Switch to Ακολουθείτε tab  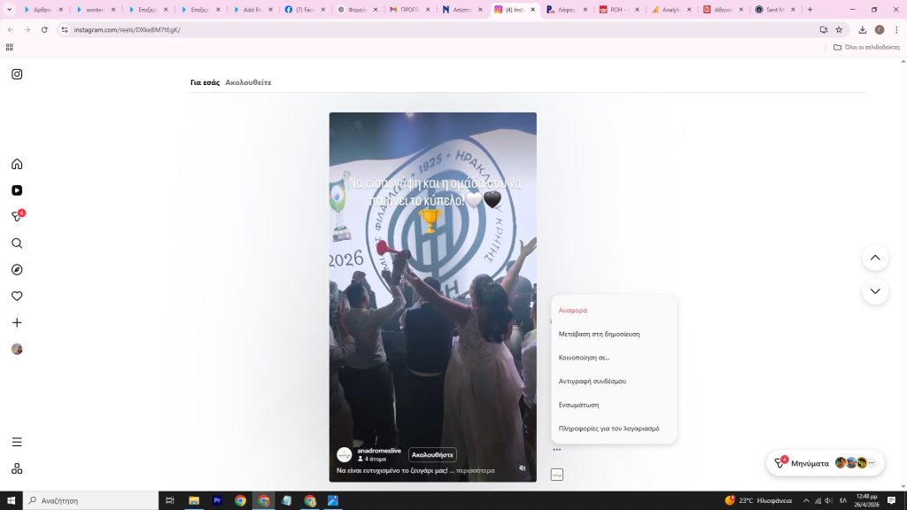(248, 82)
